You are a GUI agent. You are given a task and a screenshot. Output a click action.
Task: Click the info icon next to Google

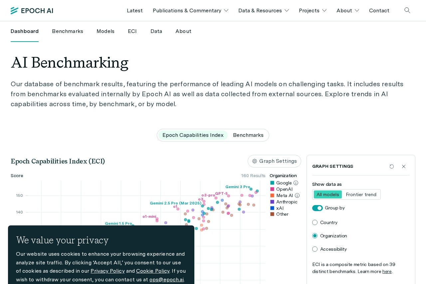pos(296,183)
